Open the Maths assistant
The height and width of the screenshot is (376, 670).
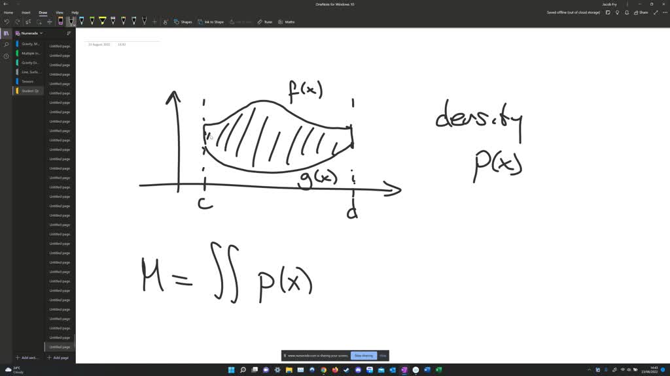click(287, 22)
